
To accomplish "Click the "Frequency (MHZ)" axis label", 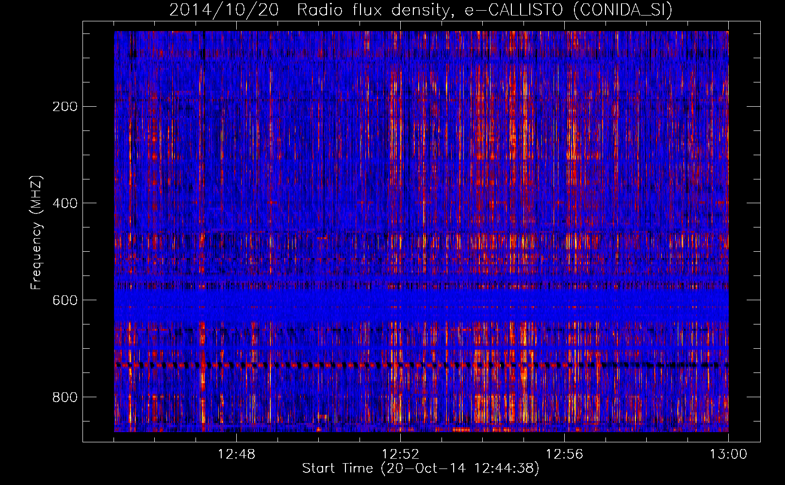I will click(36, 233).
